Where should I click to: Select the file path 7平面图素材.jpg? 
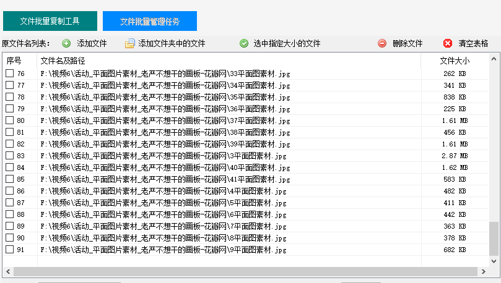click(163, 226)
